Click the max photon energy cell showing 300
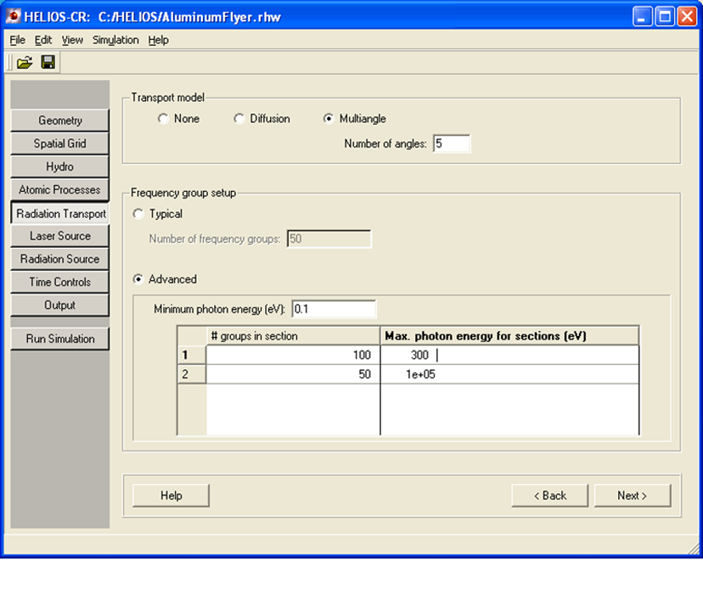Image resolution: width=703 pixels, height=601 pixels. pyautogui.click(x=509, y=355)
